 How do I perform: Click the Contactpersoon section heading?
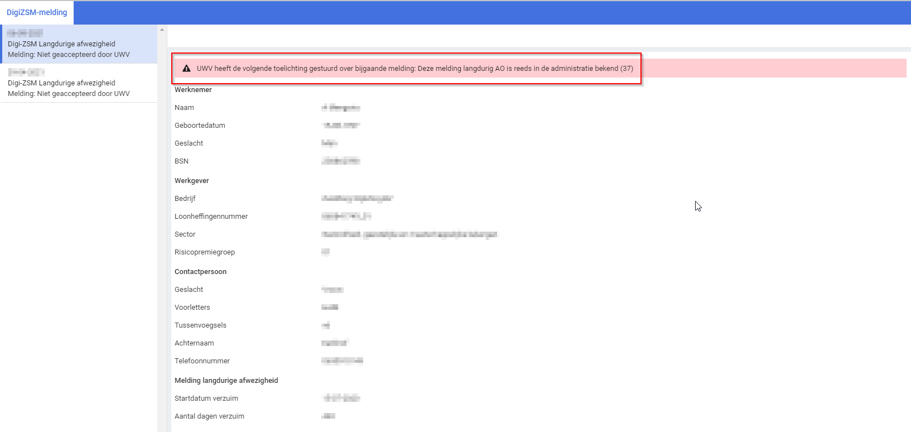tap(200, 272)
